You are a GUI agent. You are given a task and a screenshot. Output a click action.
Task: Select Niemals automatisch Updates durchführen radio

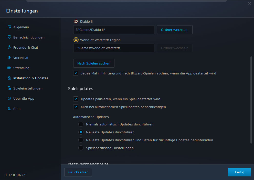pos(81,124)
